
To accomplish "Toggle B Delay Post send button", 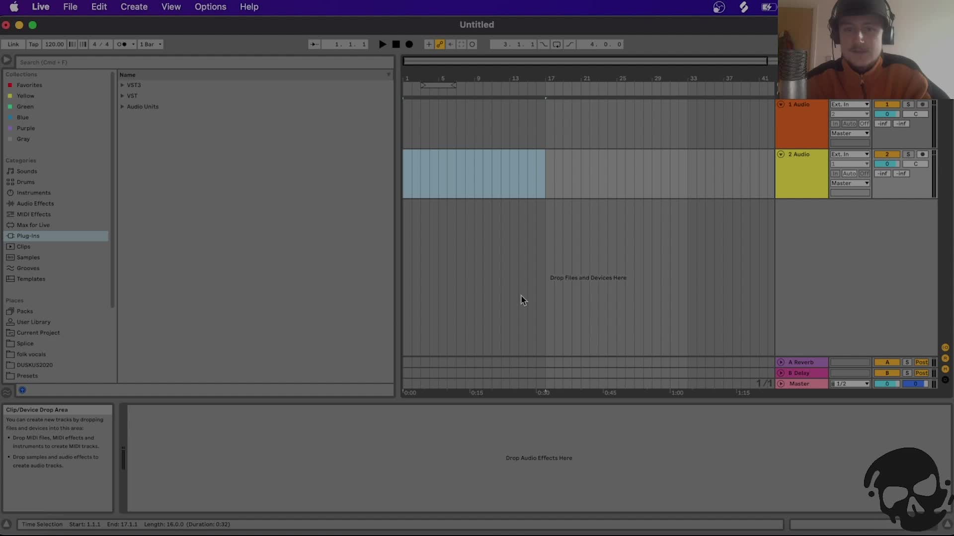I will tap(922, 373).
